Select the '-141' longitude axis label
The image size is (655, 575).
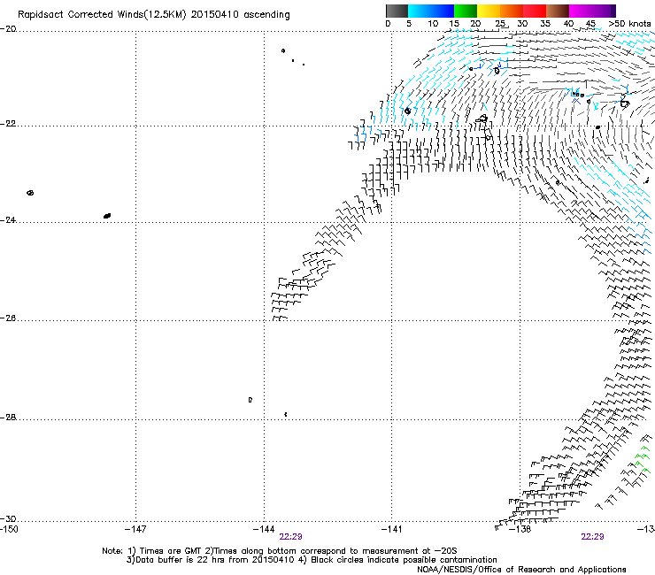coord(391,530)
